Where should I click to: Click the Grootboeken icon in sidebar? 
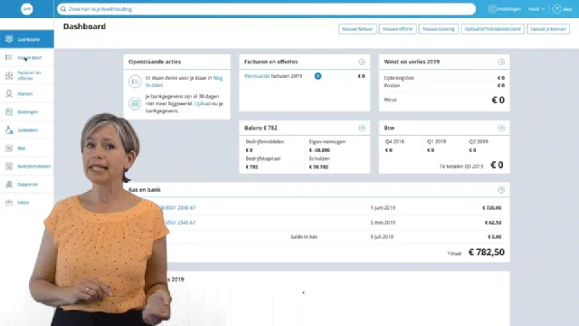pyautogui.click(x=9, y=129)
